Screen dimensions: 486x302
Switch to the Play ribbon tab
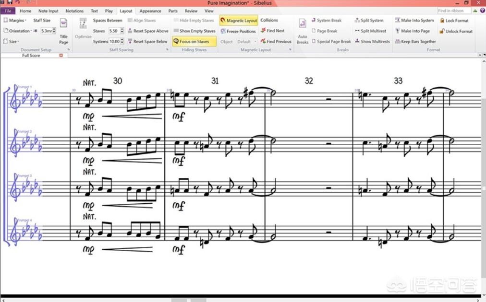pyautogui.click(x=109, y=11)
